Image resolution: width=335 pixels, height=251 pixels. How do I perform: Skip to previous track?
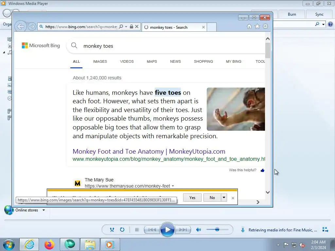pyautogui.click(x=152, y=230)
